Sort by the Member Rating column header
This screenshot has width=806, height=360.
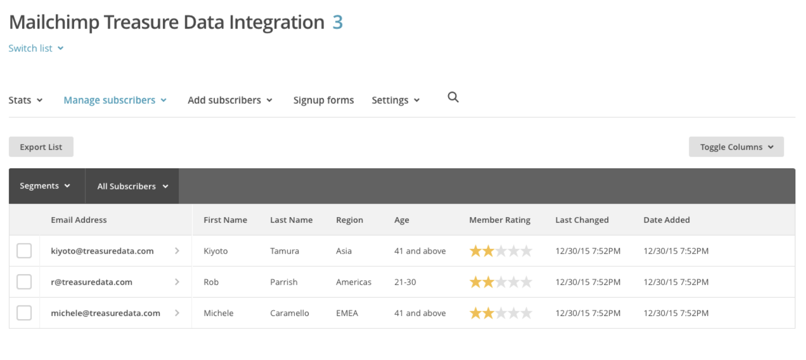click(x=500, y=220)
